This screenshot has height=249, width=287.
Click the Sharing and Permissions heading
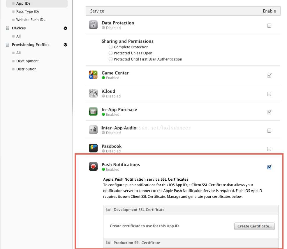point(128,41)
